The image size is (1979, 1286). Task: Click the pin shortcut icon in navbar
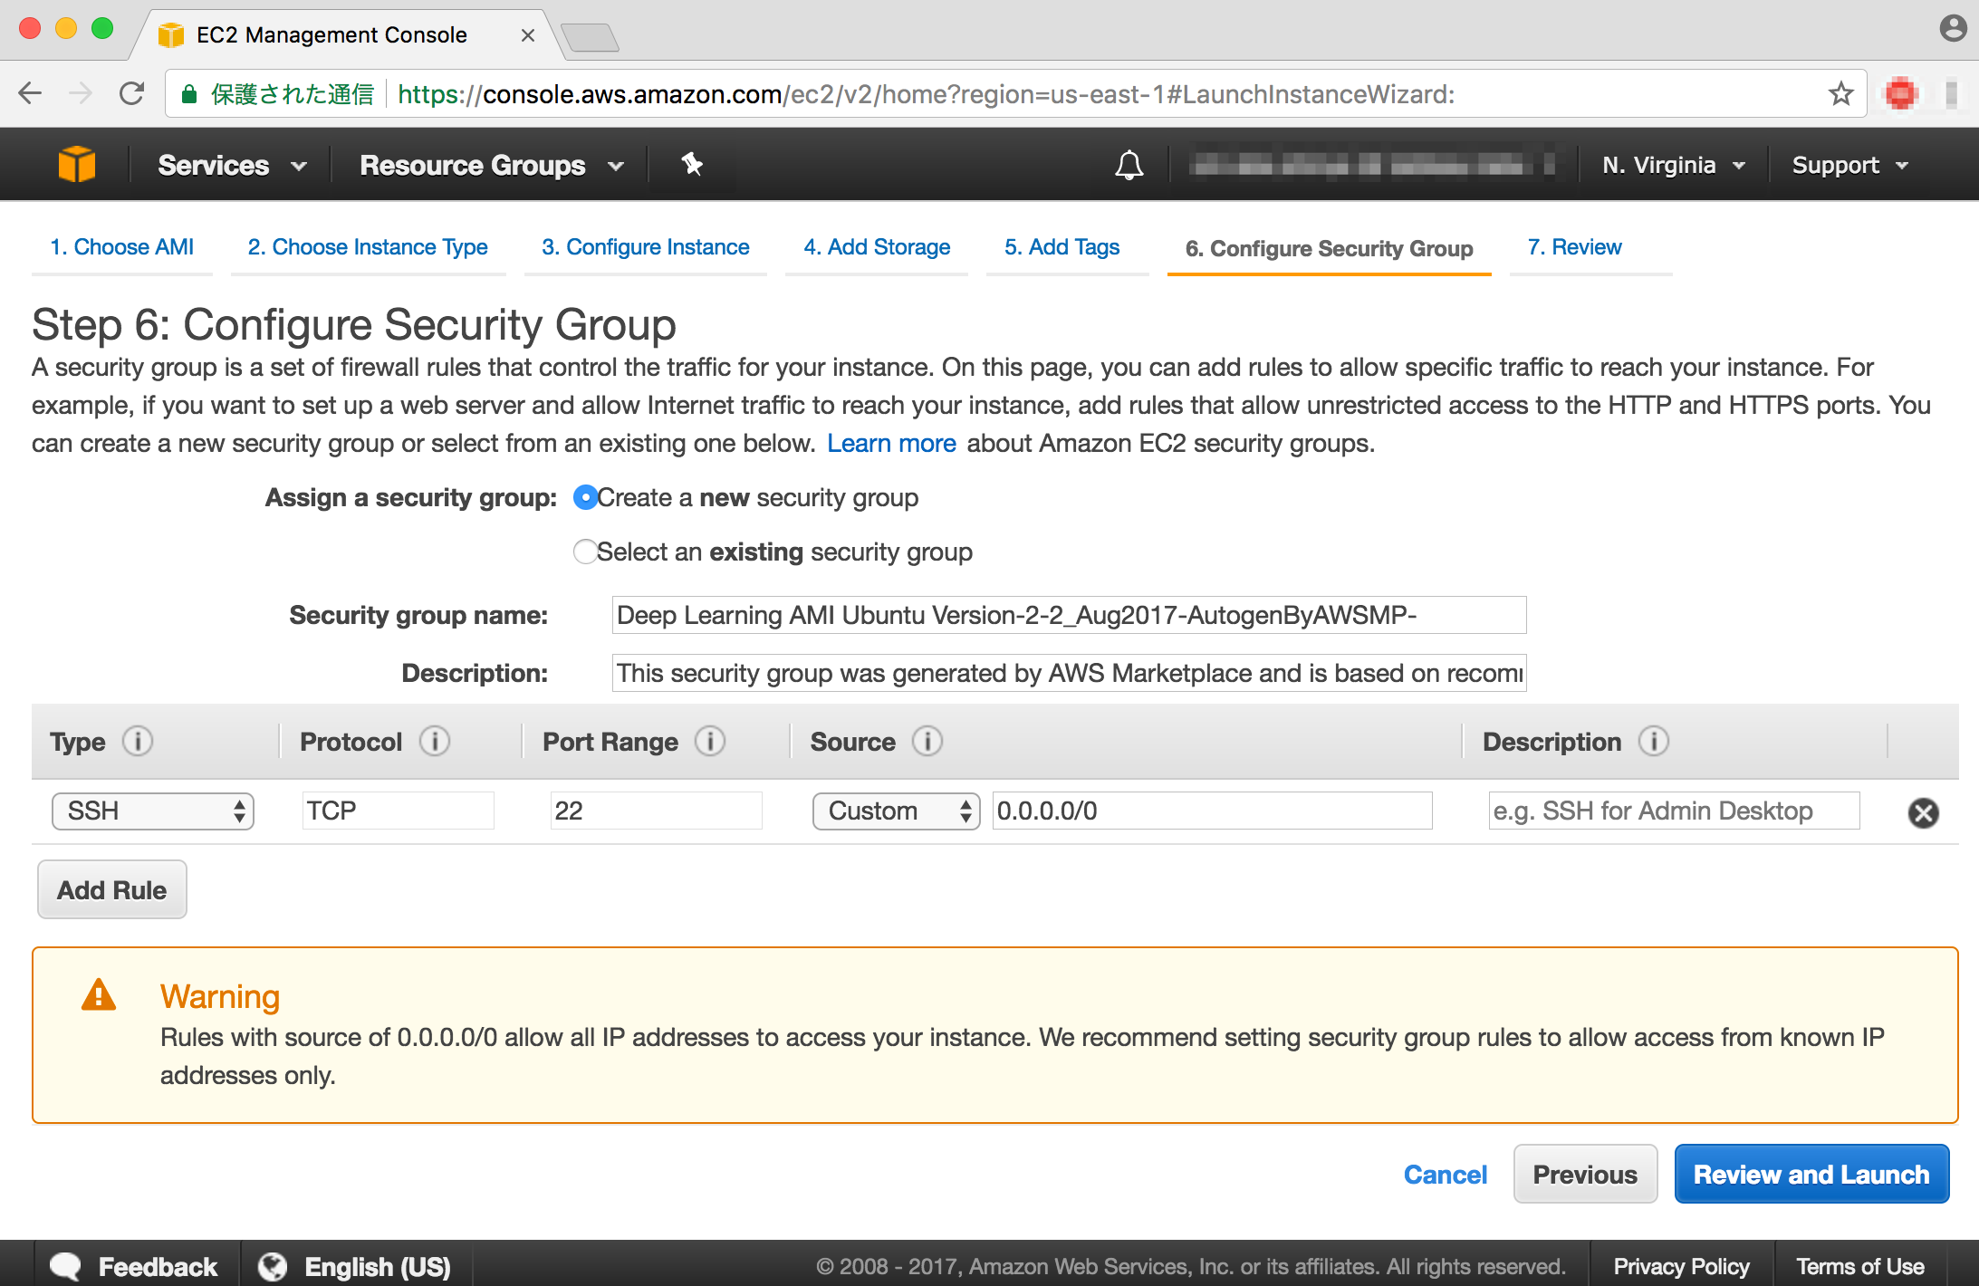(692, 165)
